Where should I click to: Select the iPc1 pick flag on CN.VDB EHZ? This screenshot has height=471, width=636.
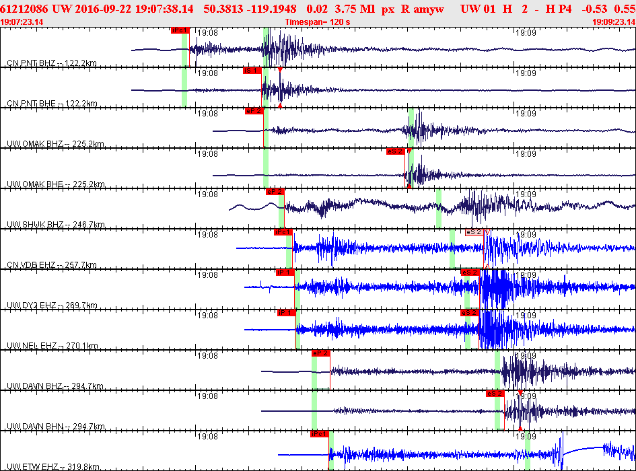(x=283, y=232)
